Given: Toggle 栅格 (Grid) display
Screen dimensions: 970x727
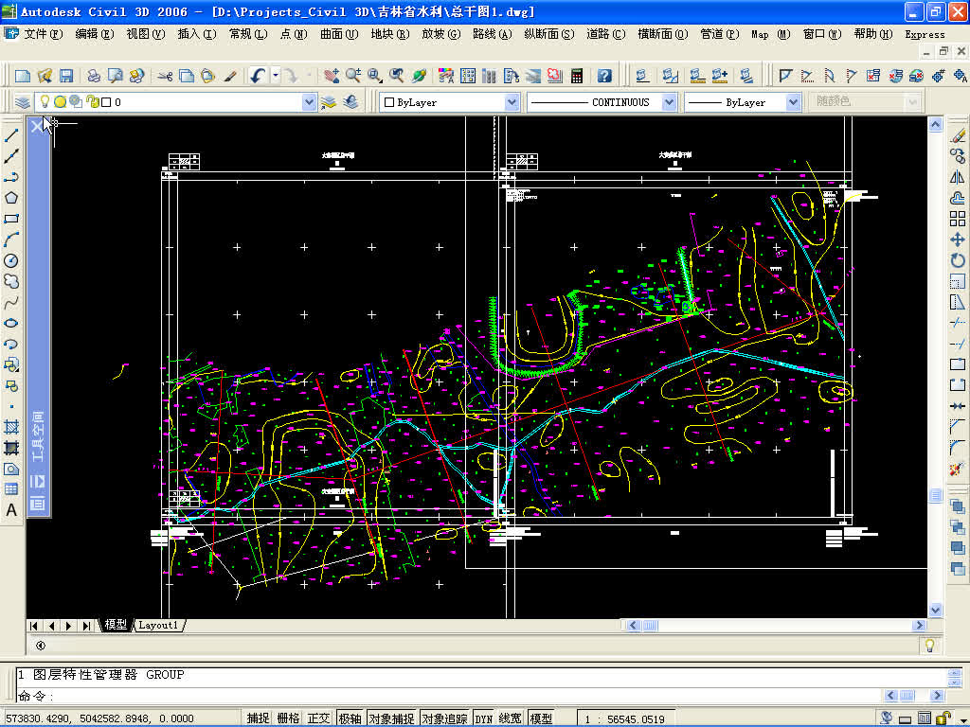Looking at the screenshot, I should click(291, 717).
